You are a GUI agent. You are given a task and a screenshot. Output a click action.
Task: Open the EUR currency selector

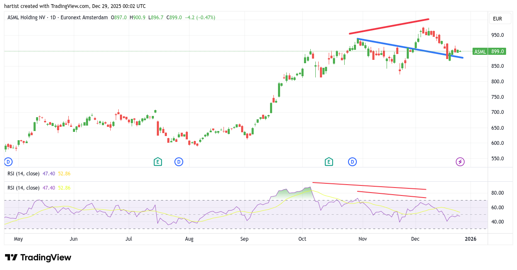[x=500, y=18]
